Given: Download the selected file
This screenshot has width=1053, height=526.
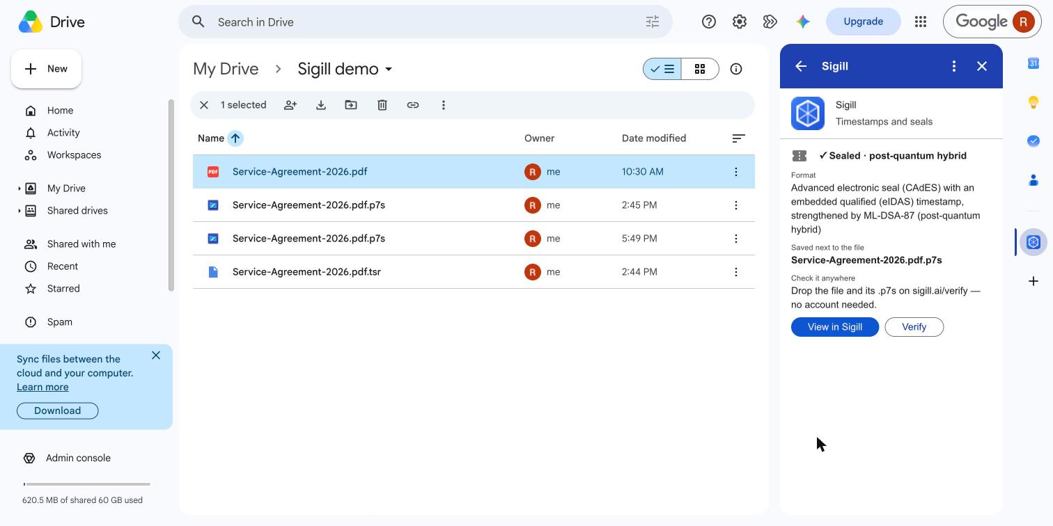Looking at the screenshot, I should [x=321, y=105].
